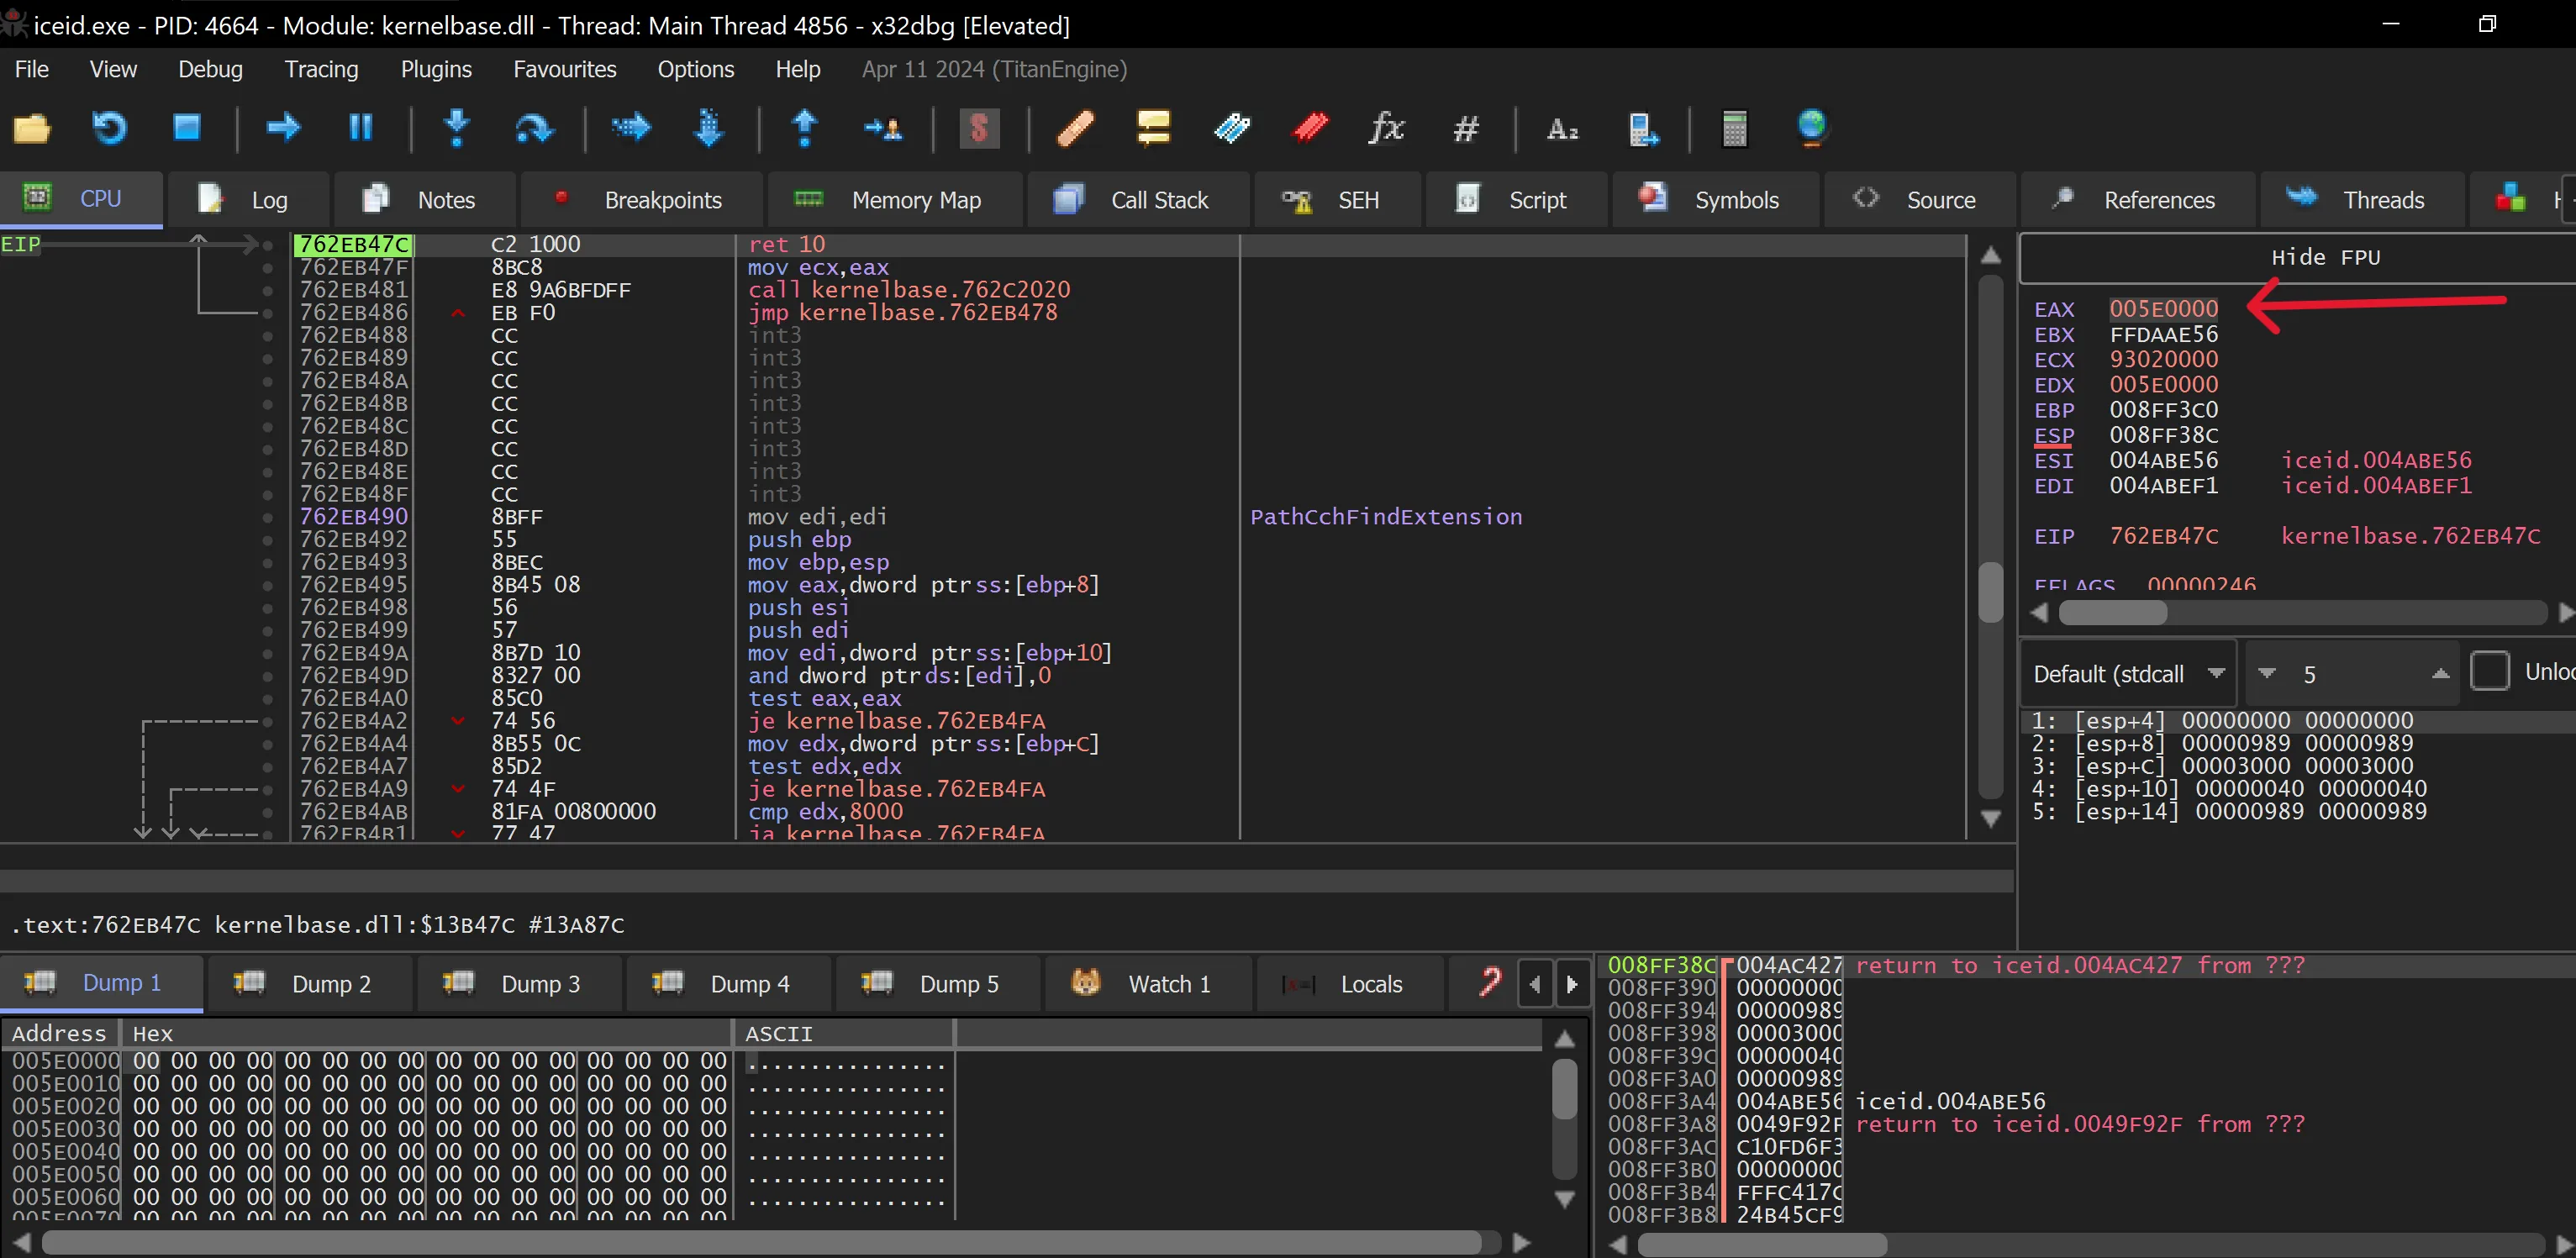Open Scylla plugin red icon

coord(979,128)
